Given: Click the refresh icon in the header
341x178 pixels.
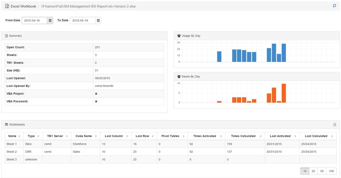Looking at the screenshot, I should pyautogui.click(x=334, y=6).
